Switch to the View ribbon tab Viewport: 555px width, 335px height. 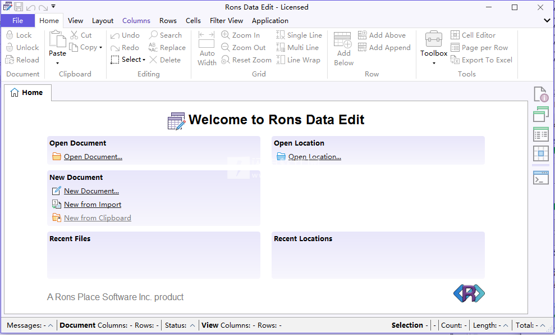(75, 21)
